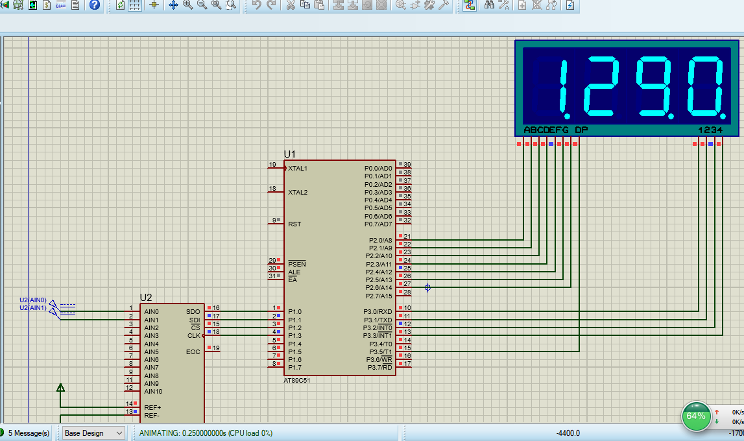
Task: Click the U2 reference label
Action: point(146,297)
